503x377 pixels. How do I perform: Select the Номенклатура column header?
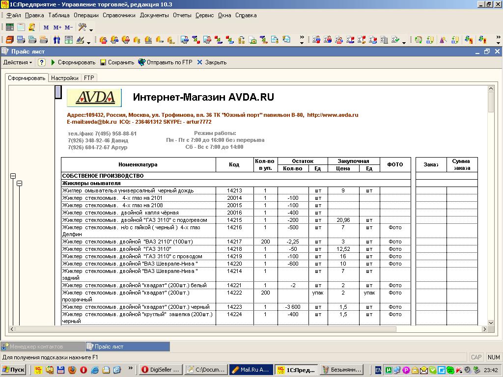(x=138, y=164)
